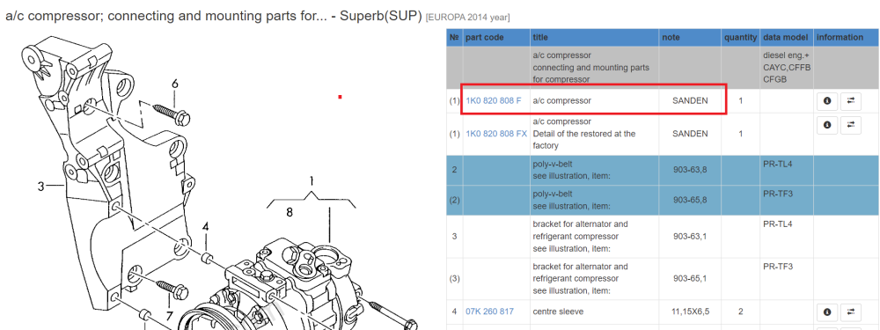The height and width of the screenshot is (330, 880).
Task: Click callout number 6 on the diagram
Action: (175, 84)
